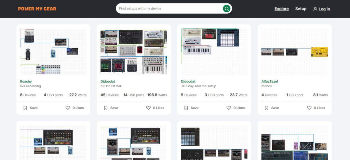Click the '27.2 Watts' stat

click(78, 95)
